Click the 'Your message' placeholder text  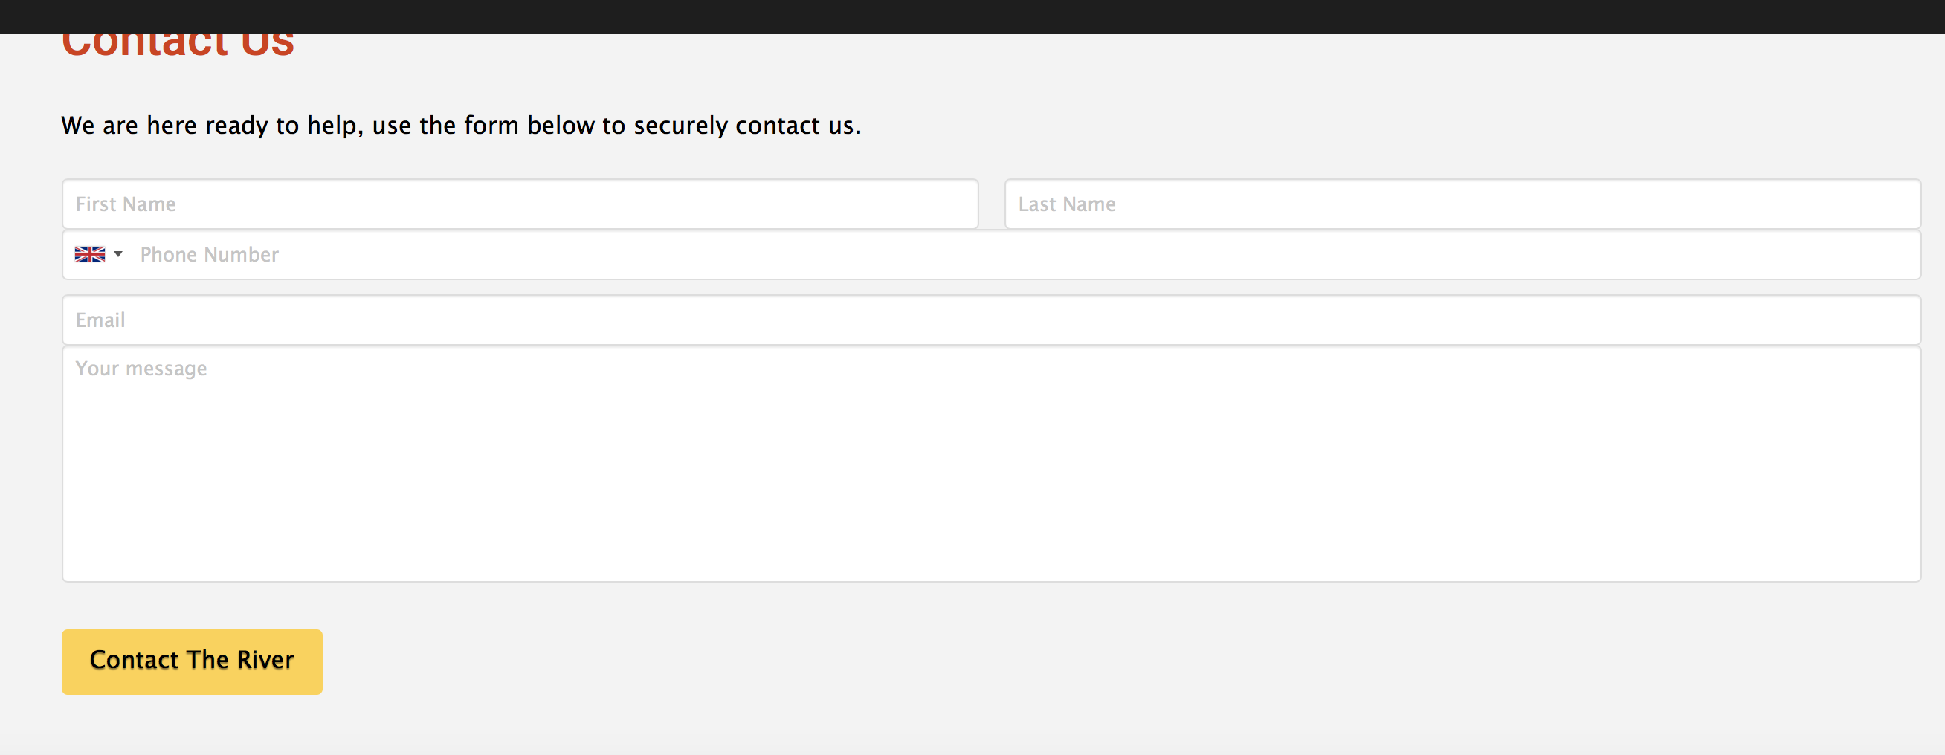coord(141,369)
